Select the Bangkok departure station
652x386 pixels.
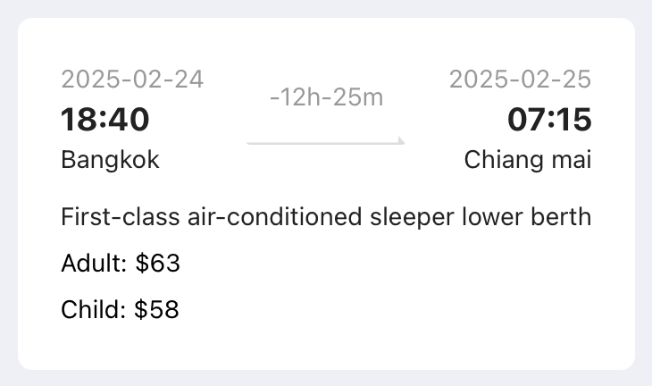[x=110, y=160]
